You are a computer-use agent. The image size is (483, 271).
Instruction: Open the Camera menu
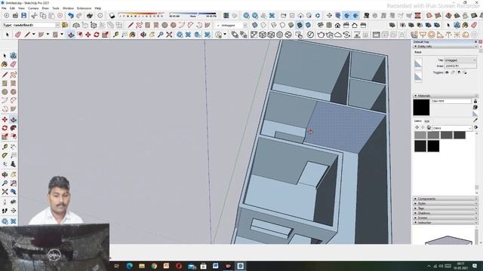pyautogui.click(x=33, y=8)
